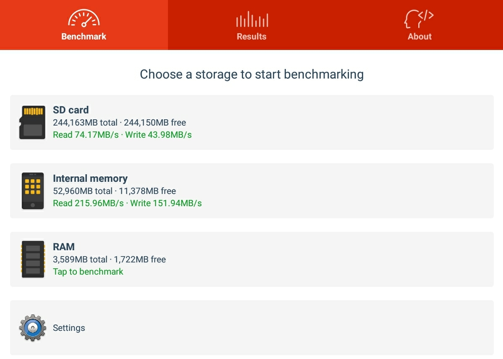Click the SD card memory icon
The width and height of the screenshot is (503, 359).
(x=32, y=122)
